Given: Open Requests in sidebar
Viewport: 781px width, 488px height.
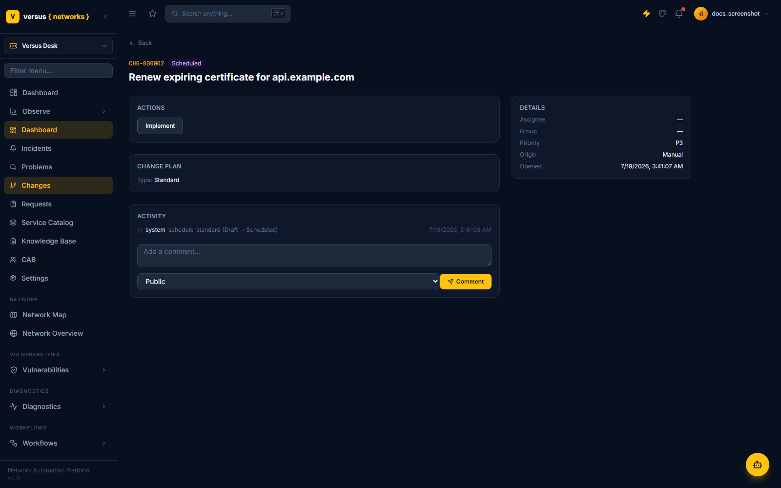Looking at the screenshot, I should pyautogui.click(x=58, y=204).
